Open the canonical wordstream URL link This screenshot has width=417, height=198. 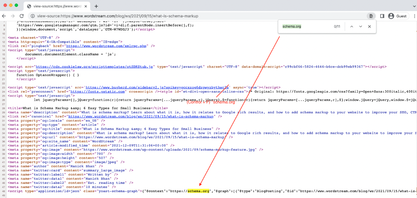141,116
